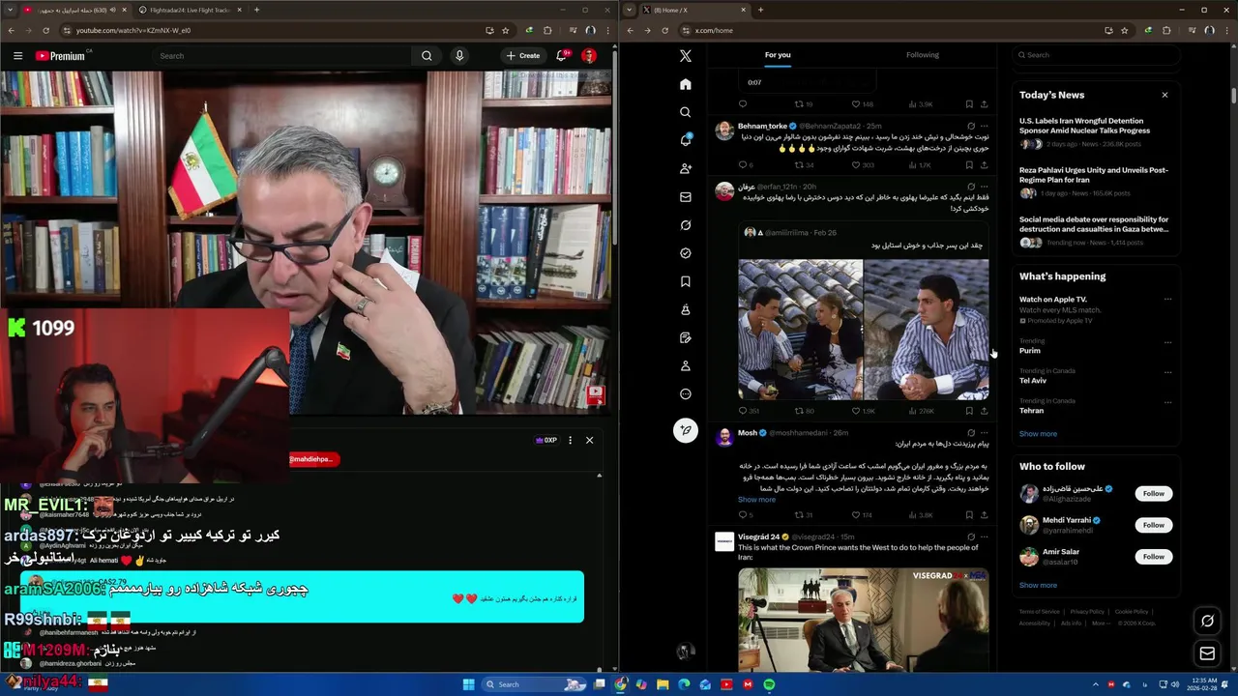This screenshot has height=696, width=1238.
Task: Open floating Messages button at bottom right
Action: [x=1207, y=653]
